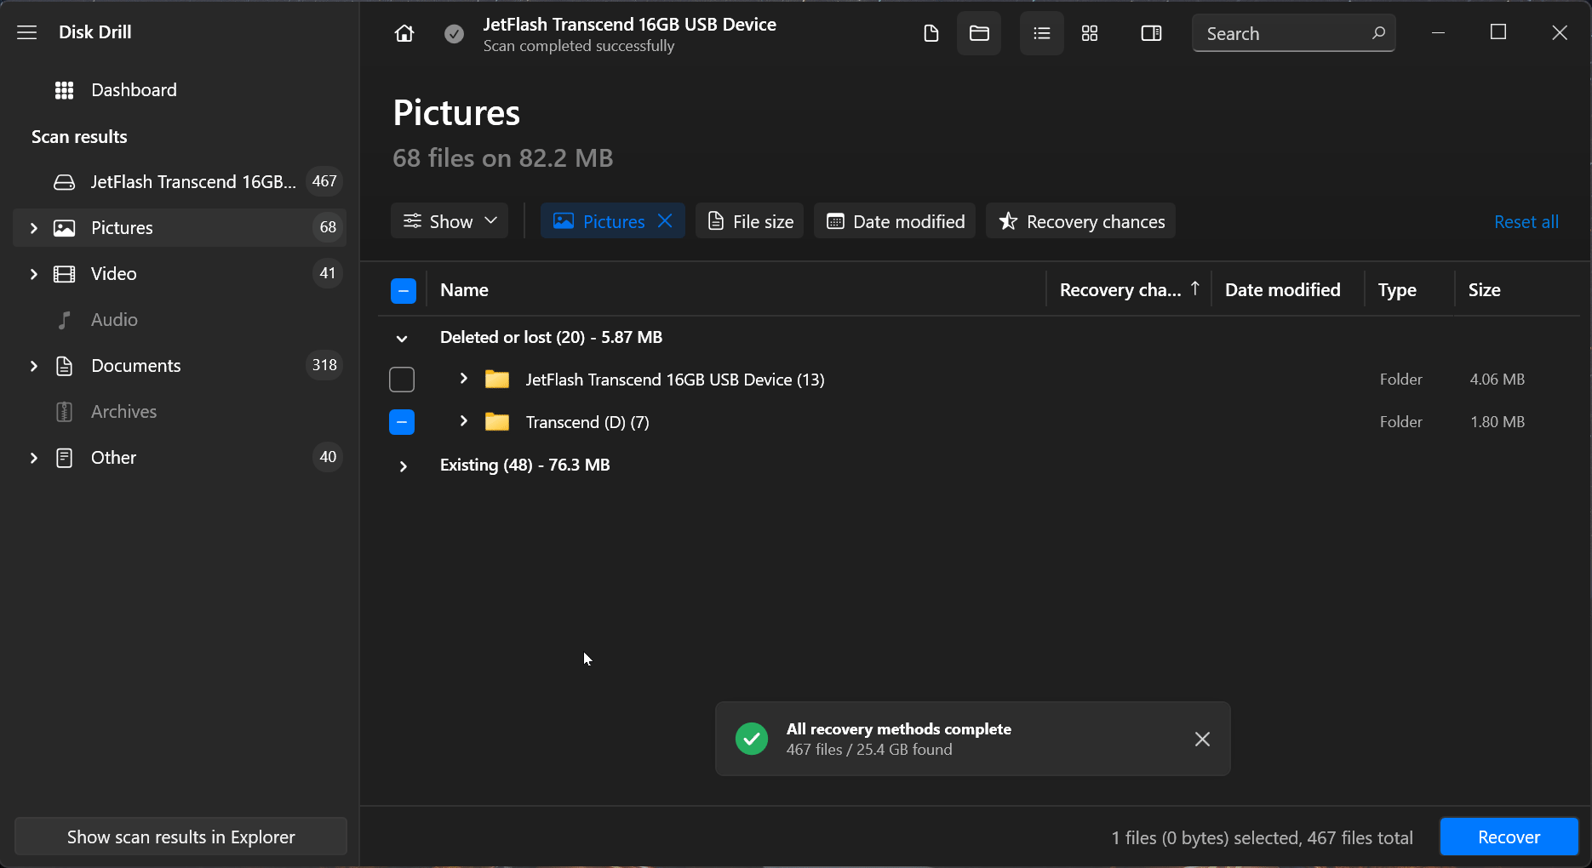Click Video count badge 41
The height and width of the screenshot is (868, 1592).
click(328, 273)
